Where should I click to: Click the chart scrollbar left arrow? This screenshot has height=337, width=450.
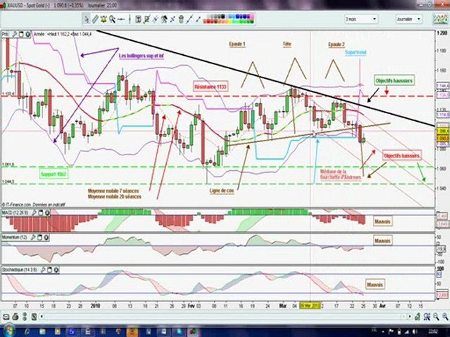pyautogui.click(x=42, y=316)
